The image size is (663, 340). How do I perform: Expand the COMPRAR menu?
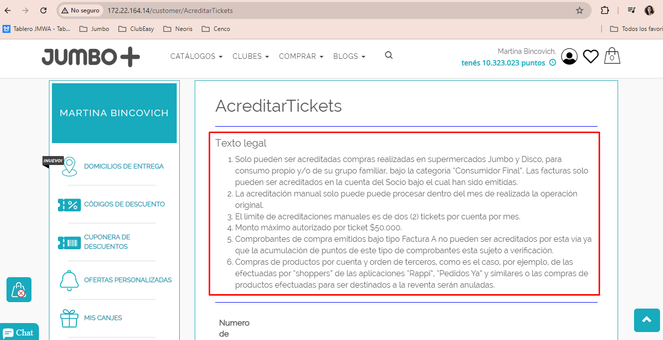pos(301,56)
